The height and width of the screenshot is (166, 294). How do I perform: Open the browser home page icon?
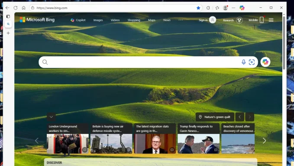pos(24,8)
